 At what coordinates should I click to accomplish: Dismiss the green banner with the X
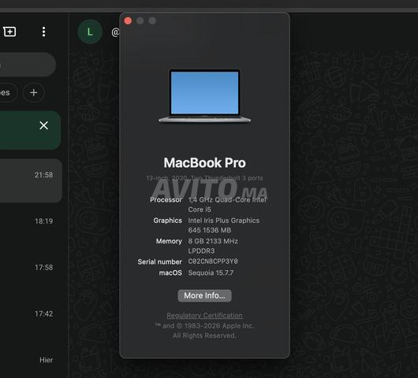(x=43, y=125)
